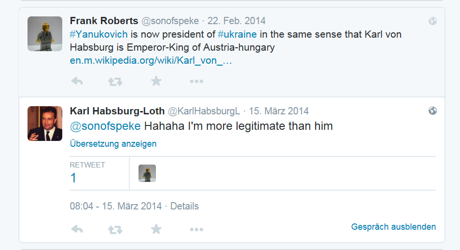View Frank Roberts' Lego avatar profile
Viewport: 460px width, 250px height.
[x=45, y=34]
